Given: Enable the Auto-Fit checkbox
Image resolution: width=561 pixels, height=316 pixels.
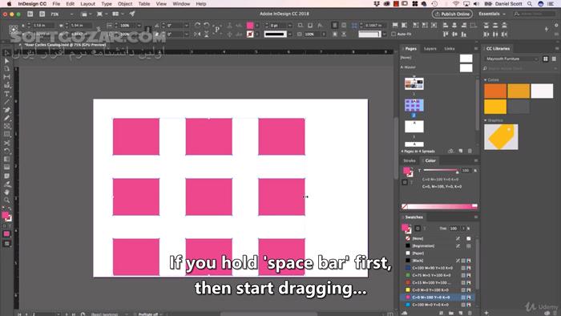Looking at the screenshot, I should tap(394, 34).
